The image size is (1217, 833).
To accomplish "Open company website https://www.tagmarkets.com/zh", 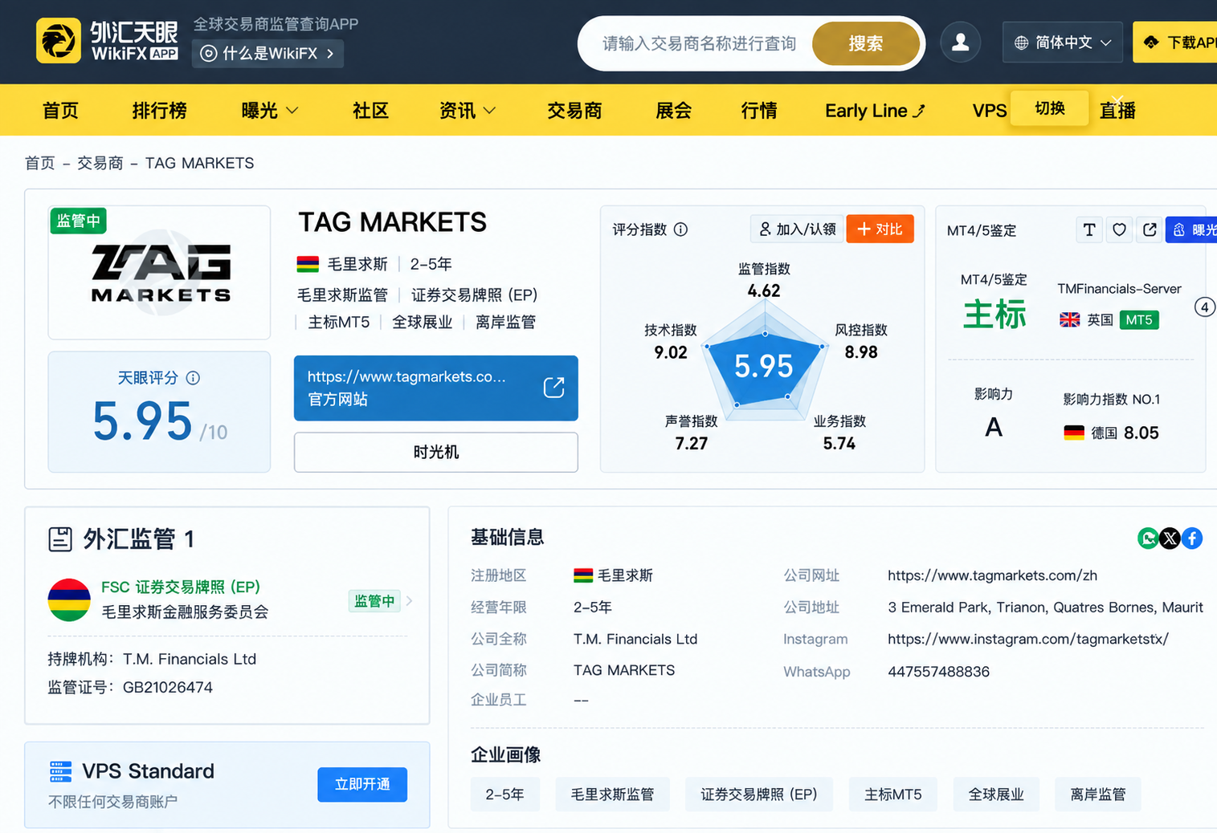I will pyautogui.click(x=992, y=575).
